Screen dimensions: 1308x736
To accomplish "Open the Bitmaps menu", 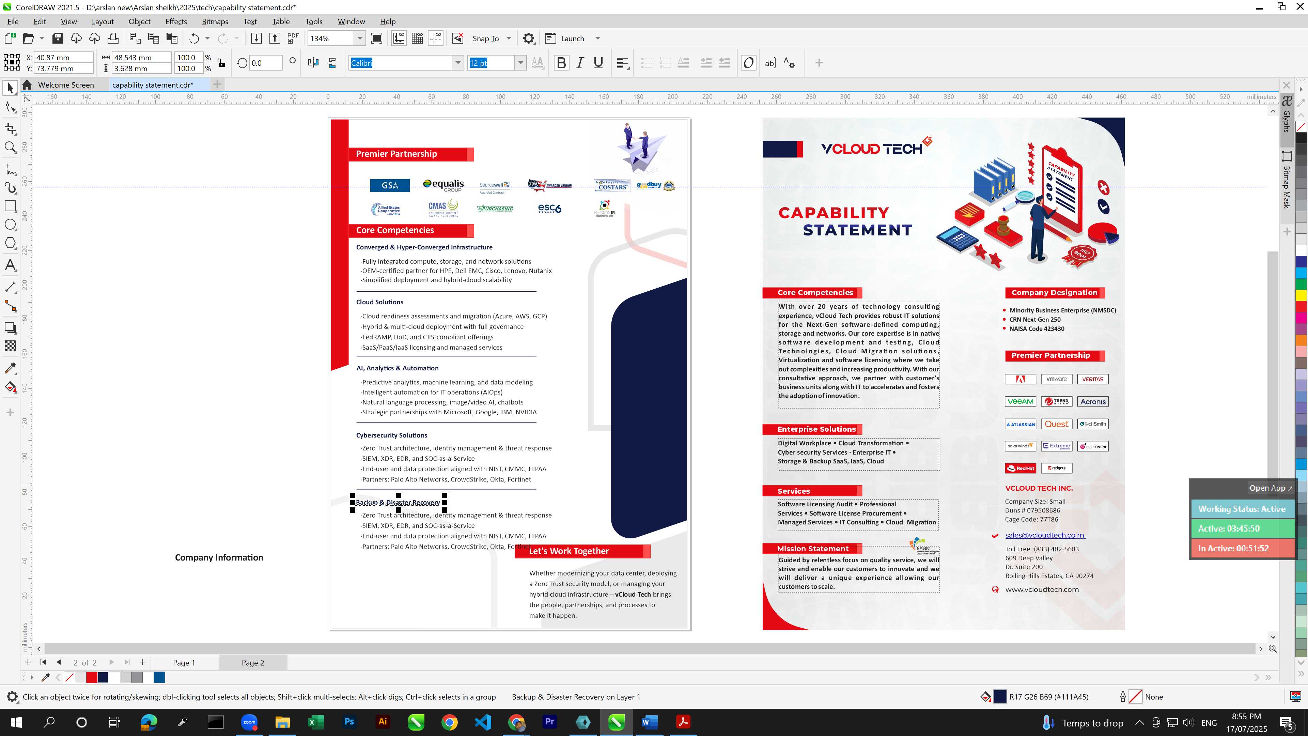I will click(215, 21).
